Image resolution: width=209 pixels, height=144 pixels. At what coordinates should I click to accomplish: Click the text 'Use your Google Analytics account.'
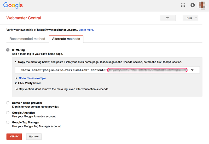[34, 116]
